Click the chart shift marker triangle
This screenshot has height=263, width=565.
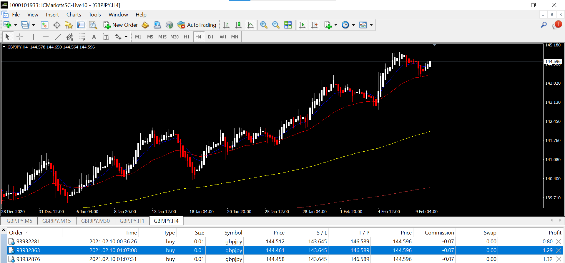(434, 45)
